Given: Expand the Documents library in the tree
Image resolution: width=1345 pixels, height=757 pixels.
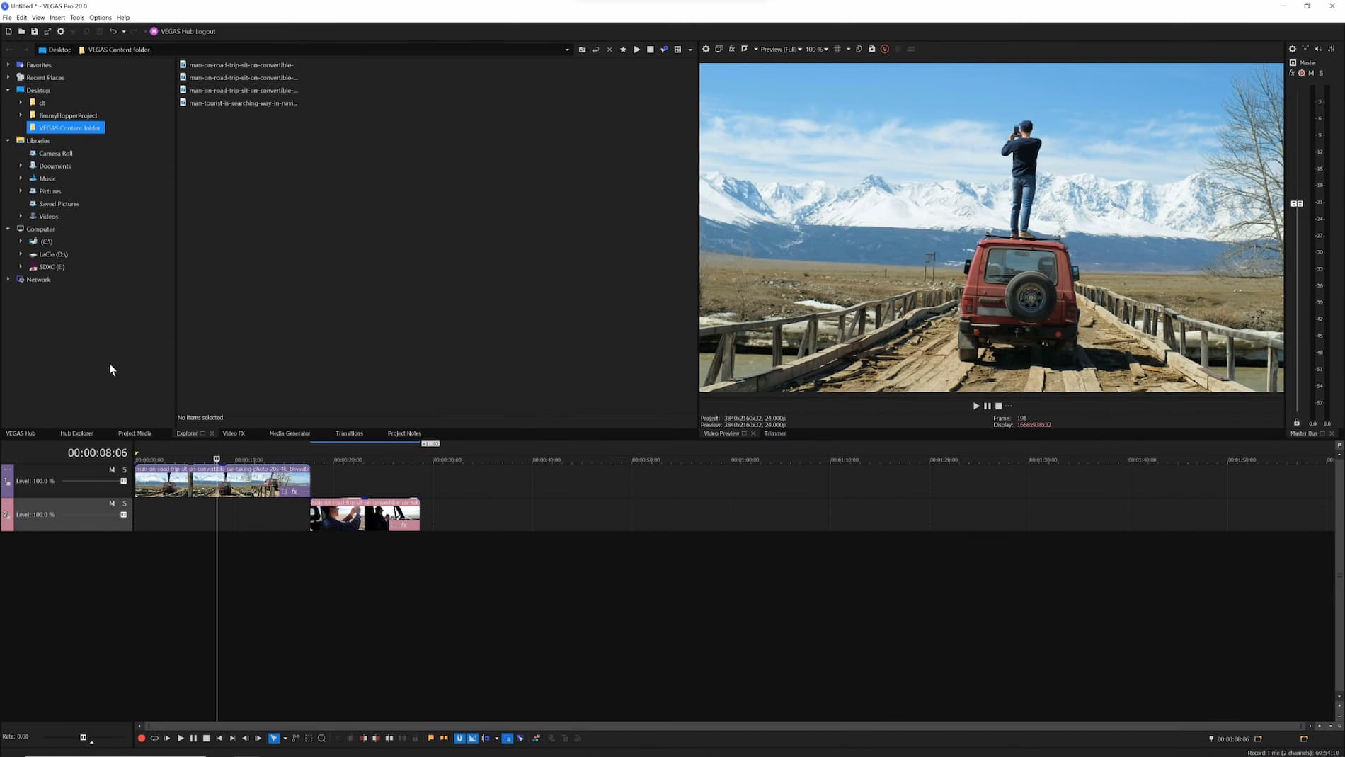Looking at the screenshot, I should click(x=20, y=166).
